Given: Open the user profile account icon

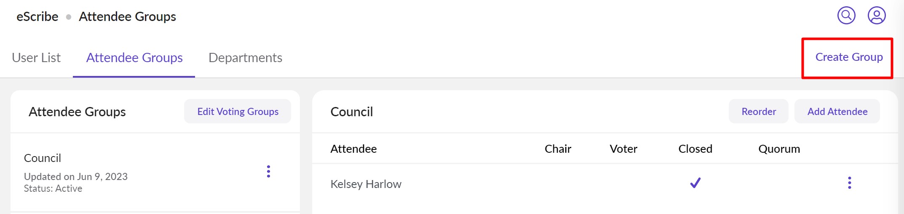Looking at the screenshot, I should click(x=877, y=16).
